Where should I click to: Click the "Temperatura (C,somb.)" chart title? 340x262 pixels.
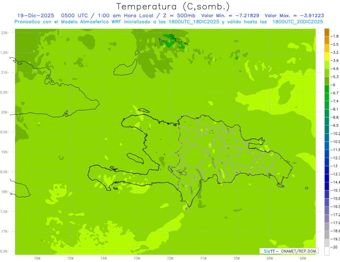173,7
